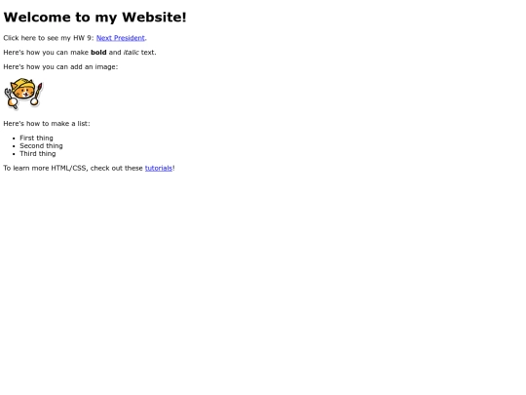Click the bold word in the paragraph
The image size is (526, 395).
(98, 53)
